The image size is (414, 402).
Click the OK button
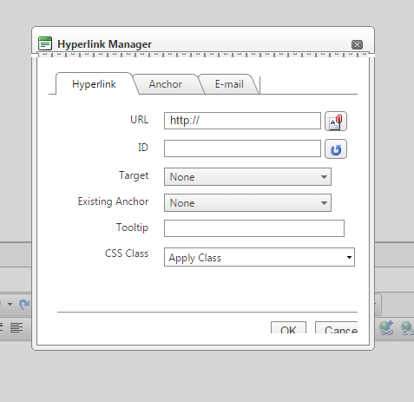point(288,327)
